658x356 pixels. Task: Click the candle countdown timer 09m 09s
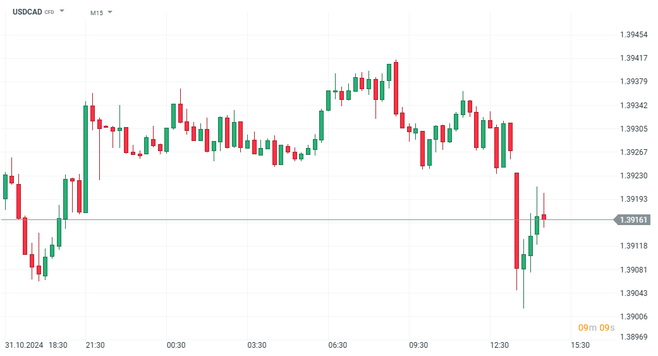595,328
